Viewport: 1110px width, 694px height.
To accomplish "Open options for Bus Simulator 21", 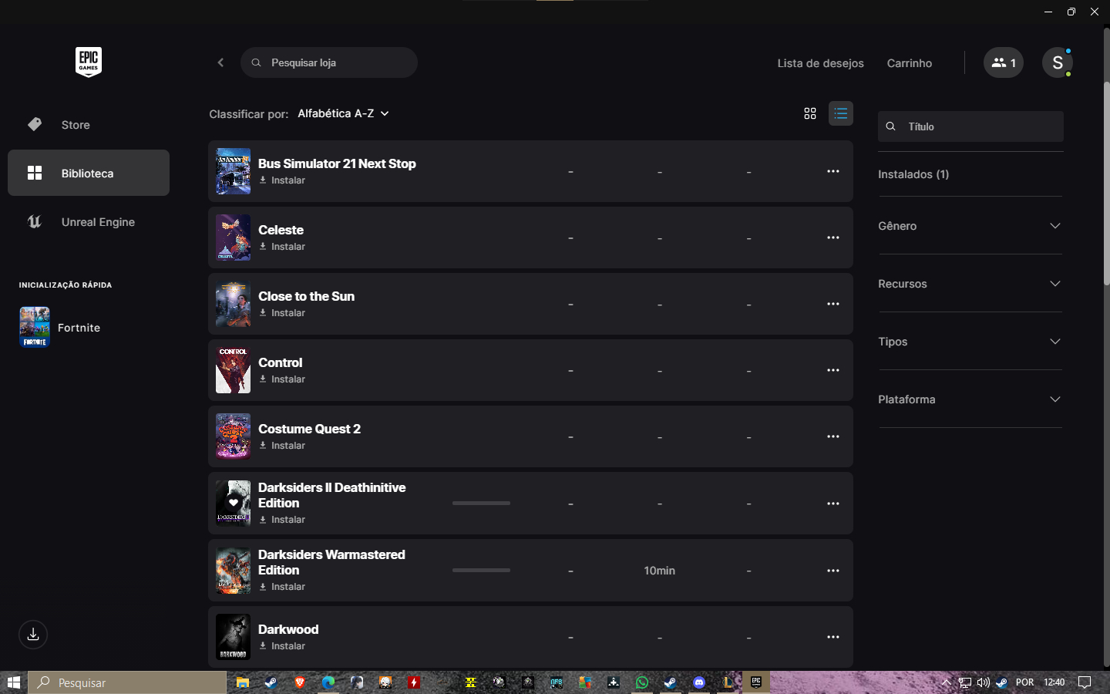I will (x=832, y=171).
